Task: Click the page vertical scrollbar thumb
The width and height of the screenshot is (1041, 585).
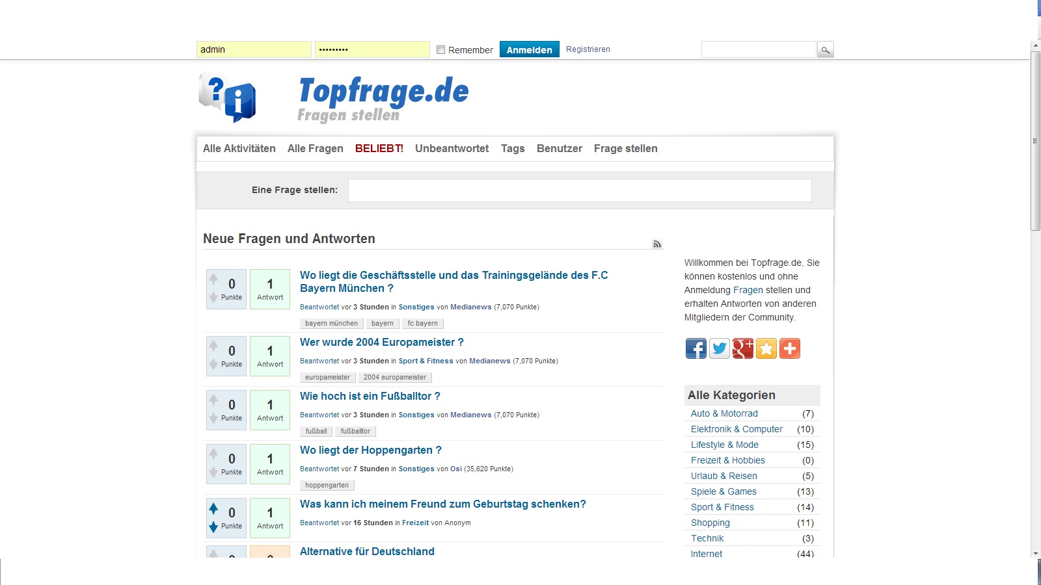Action: point(1036,141)
